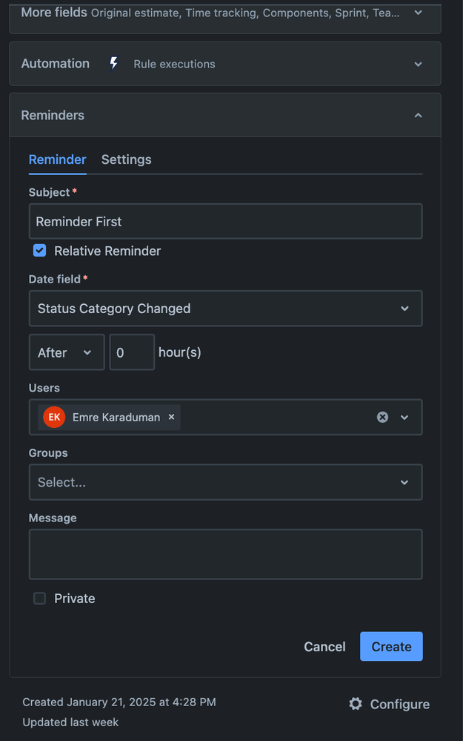This screenshot has height=741, width=463.
Task: Expand the More fields section
Action: (418, 13)
